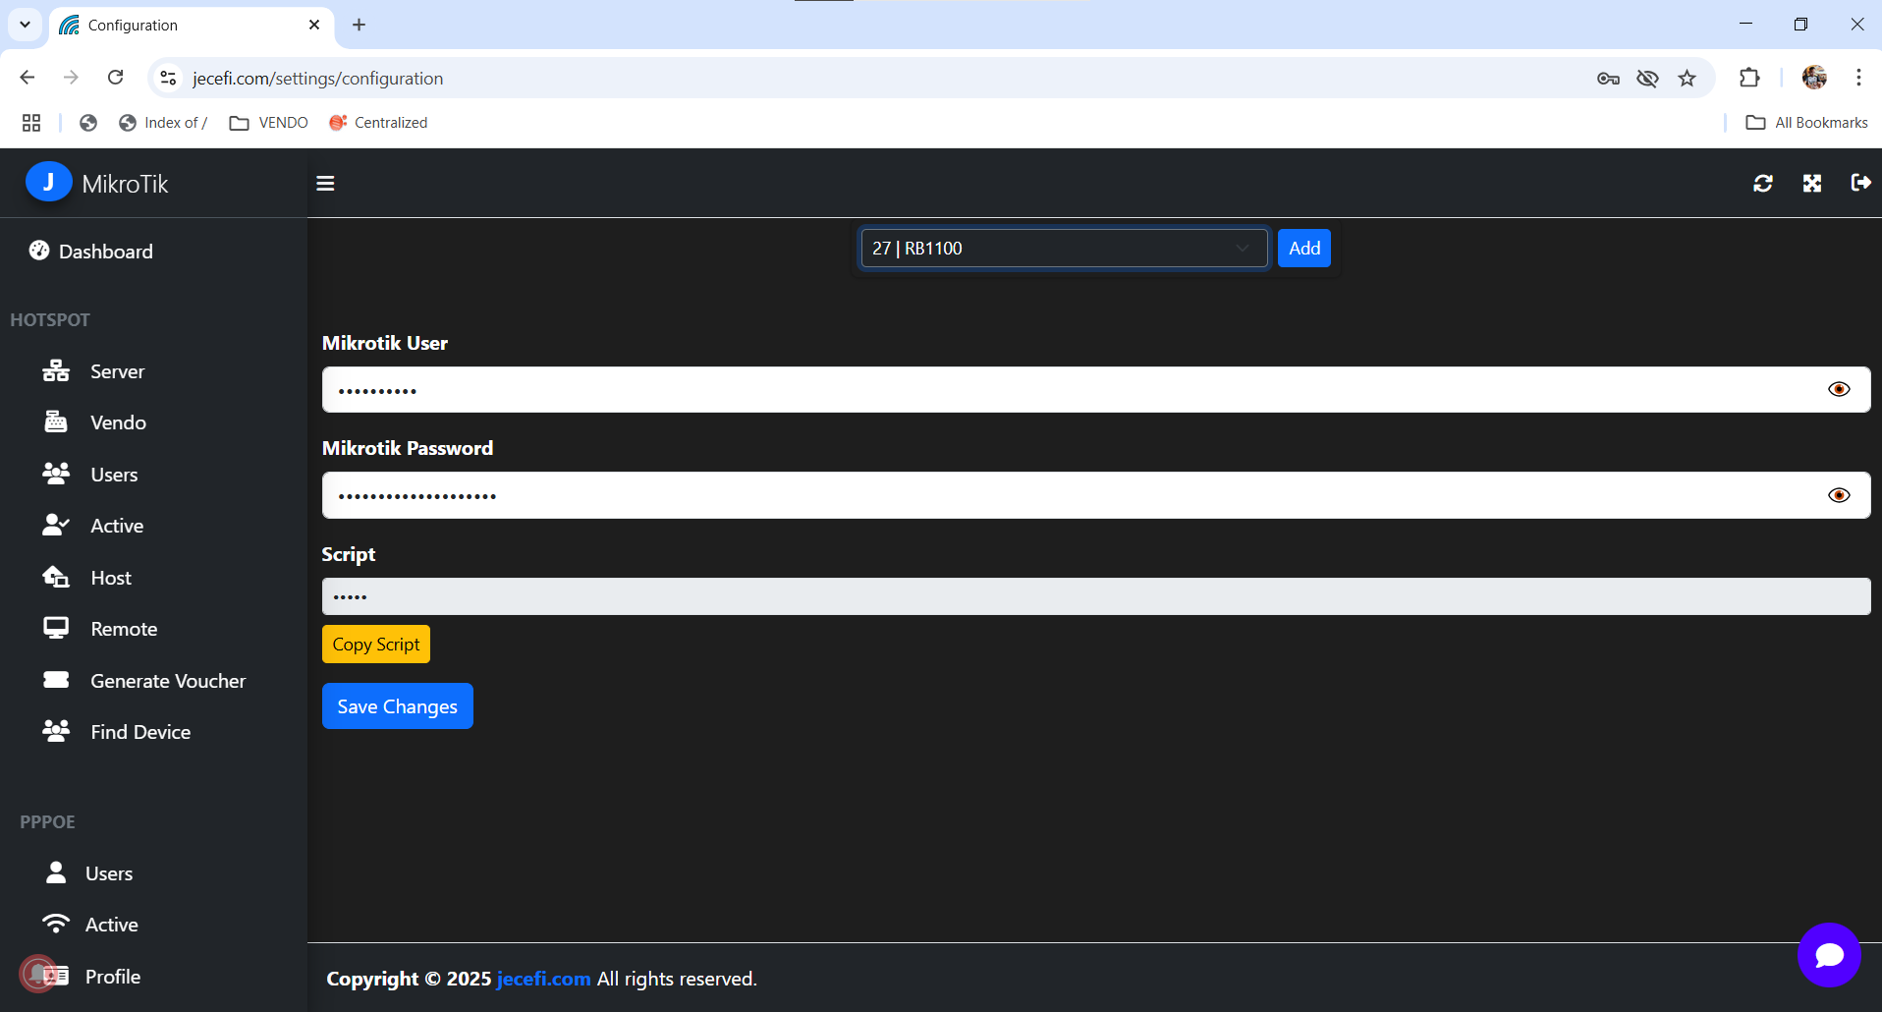This screenshot has height=1012, width=1882.
Task: Open the saved password key icon
Action: [1608, 79]
